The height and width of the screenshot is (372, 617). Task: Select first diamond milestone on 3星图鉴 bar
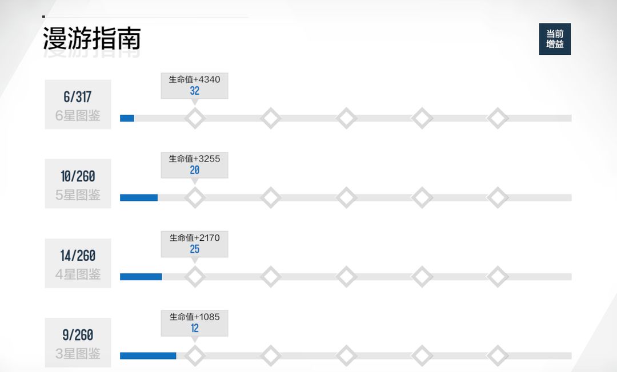point(195,356)
